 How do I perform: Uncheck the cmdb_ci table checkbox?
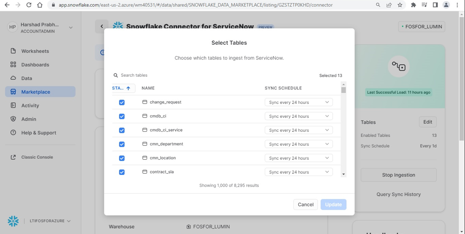coord(121,116)
